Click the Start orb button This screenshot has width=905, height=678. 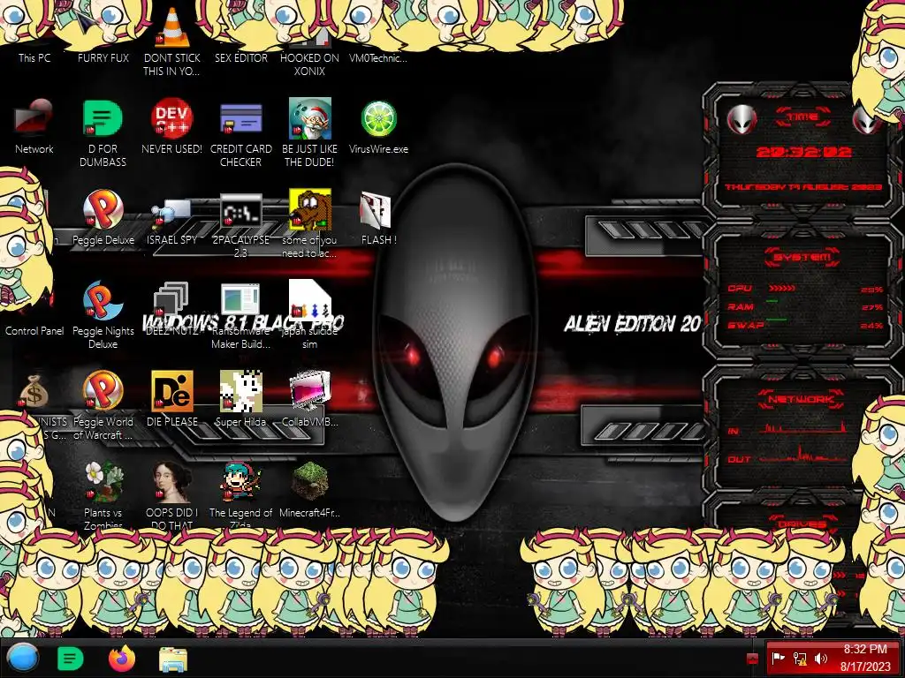(x=23, y=658)
